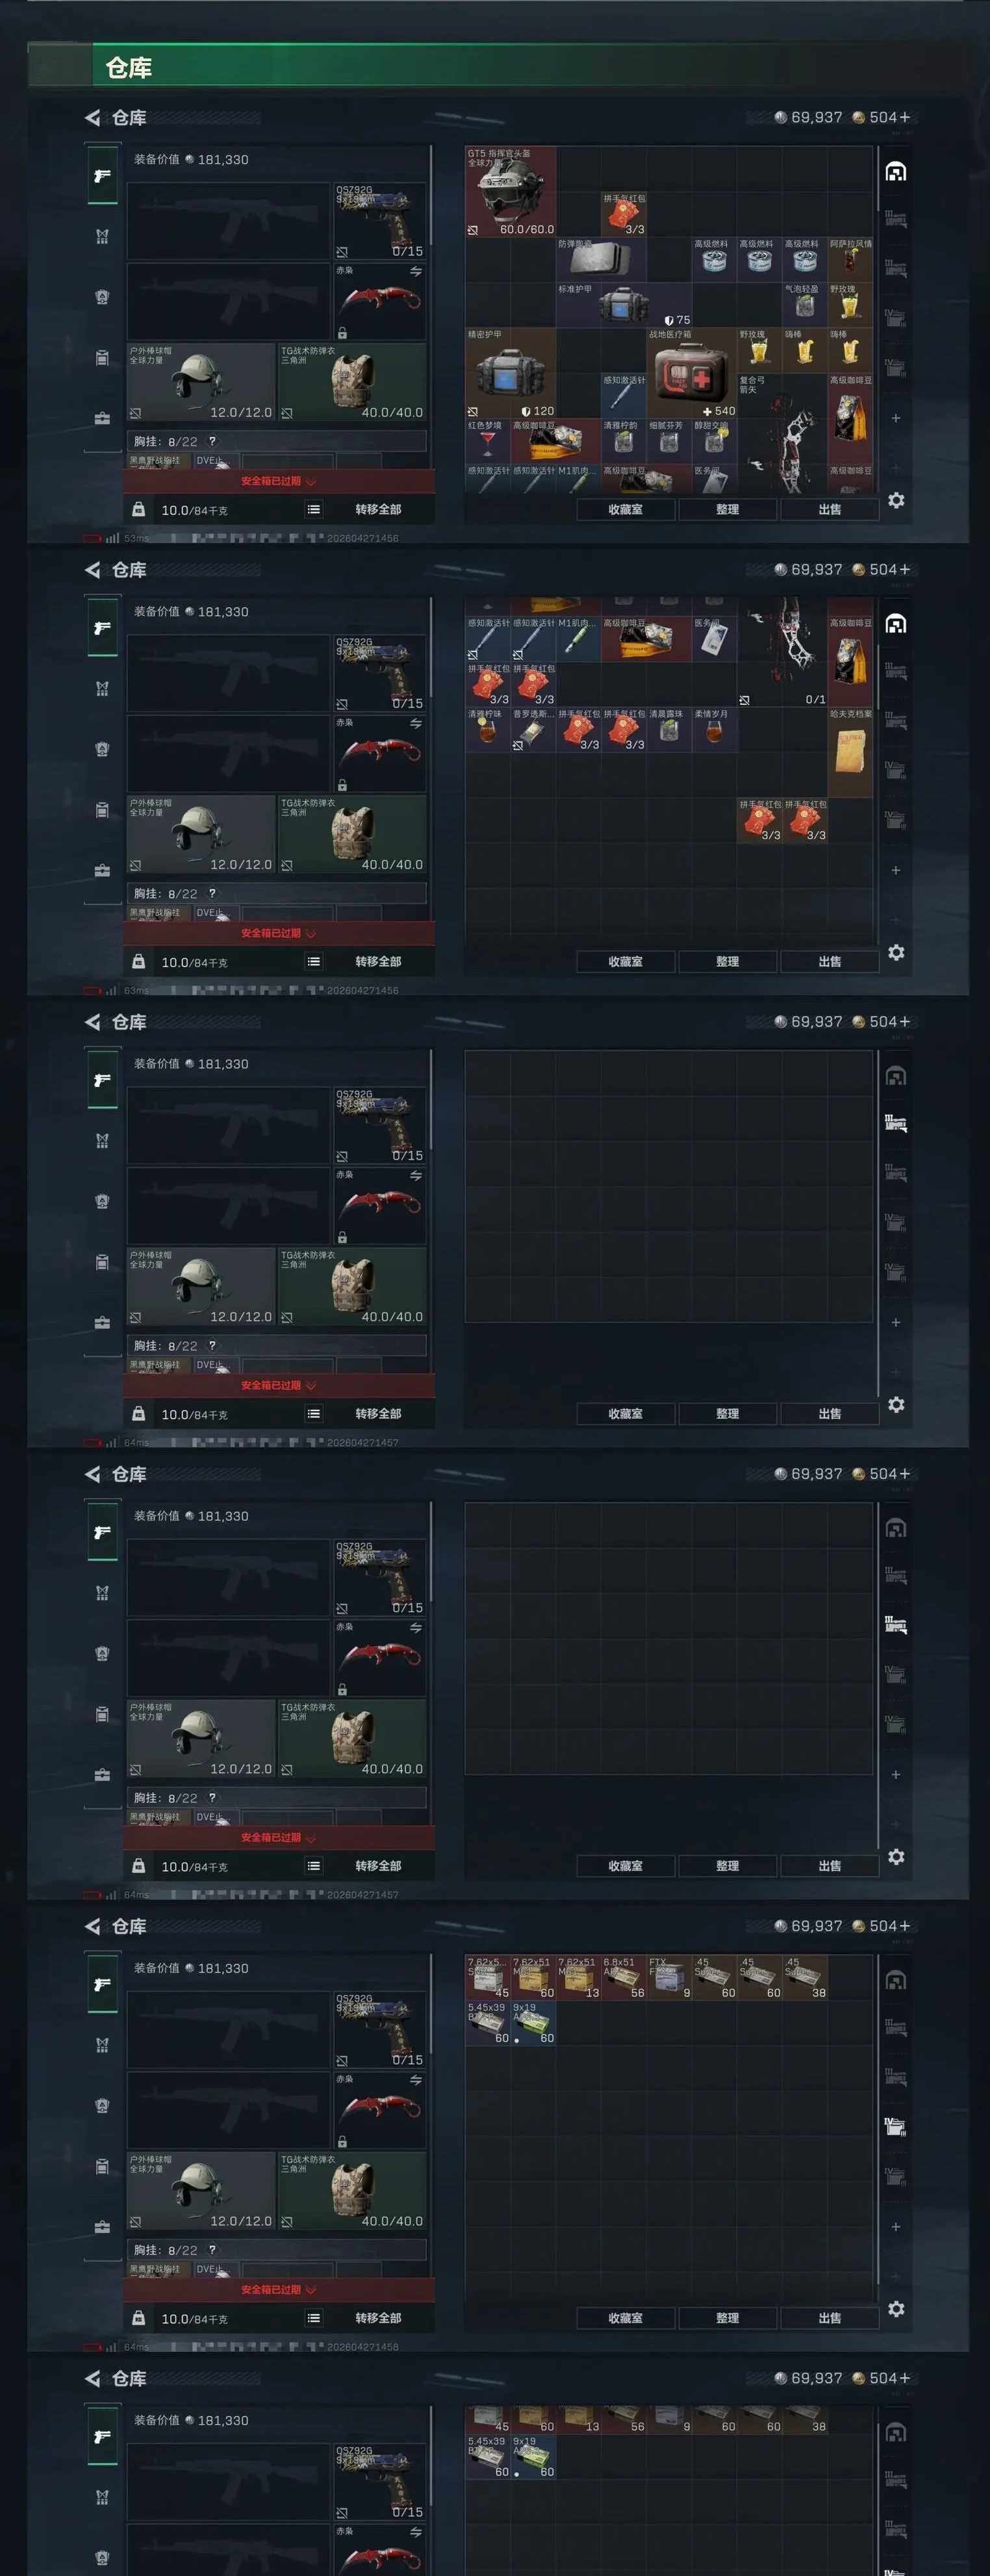Select the 精密护甲 repair kit showing 120

[511, 373]
